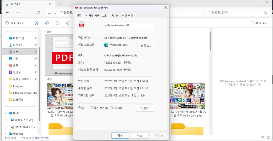Click the Rename icon in toolbar
Viewport: 273px width, 141px height.
click(x=67, y=23)
